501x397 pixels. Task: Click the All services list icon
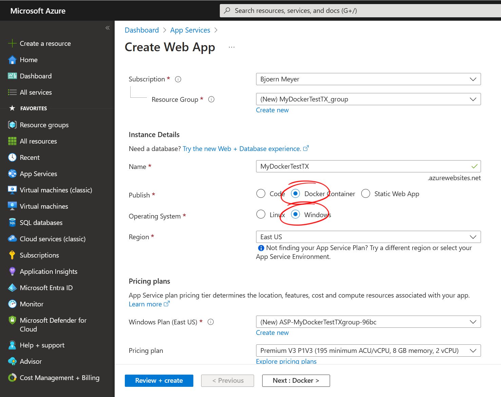pos(12,92)
